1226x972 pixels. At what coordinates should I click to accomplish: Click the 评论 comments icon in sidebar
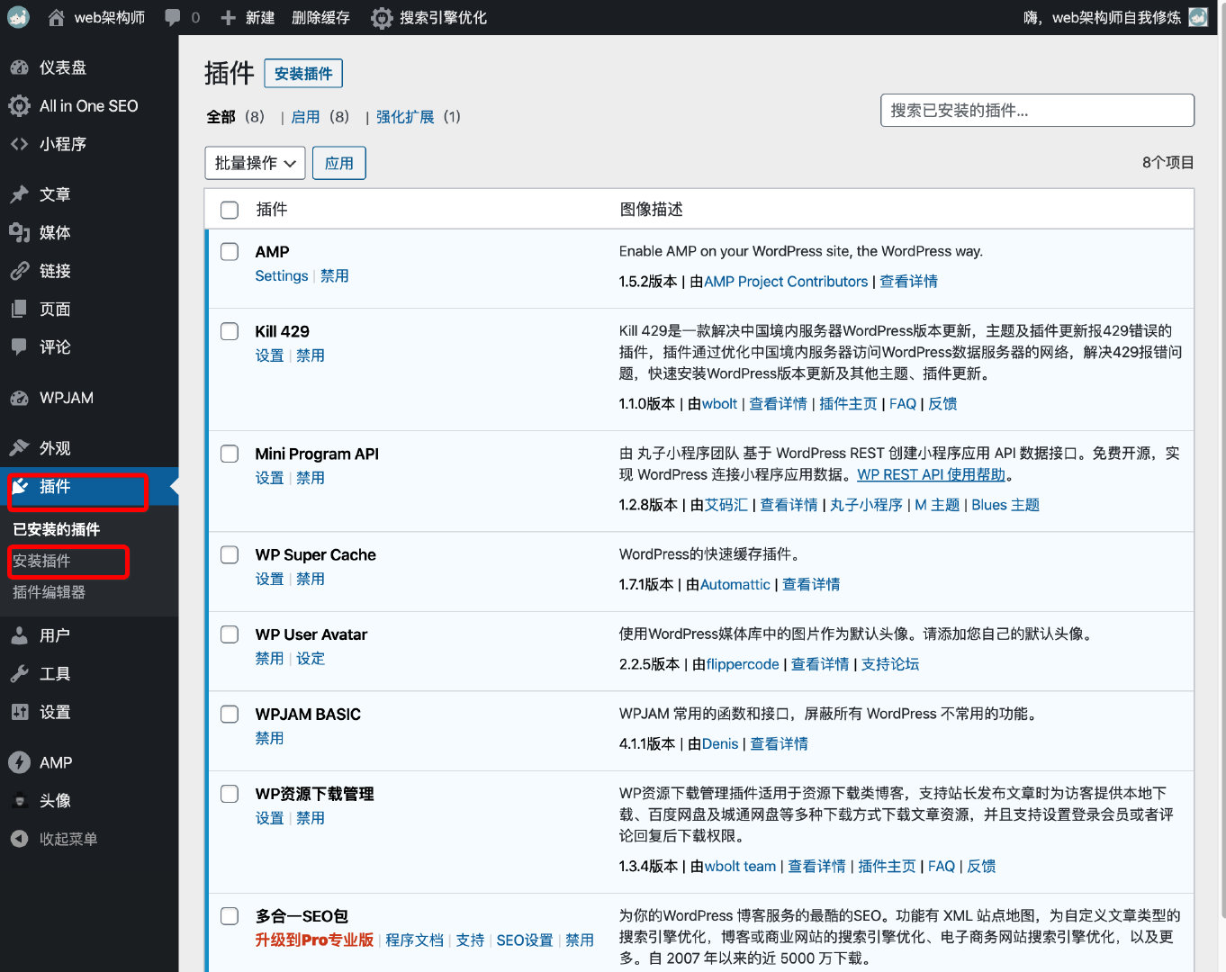click(20, 346)
